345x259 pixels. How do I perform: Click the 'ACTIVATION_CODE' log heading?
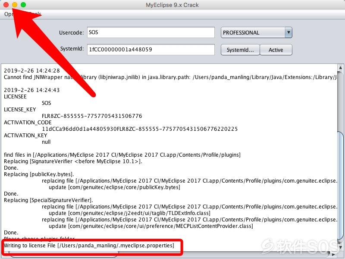coord(28,123)
